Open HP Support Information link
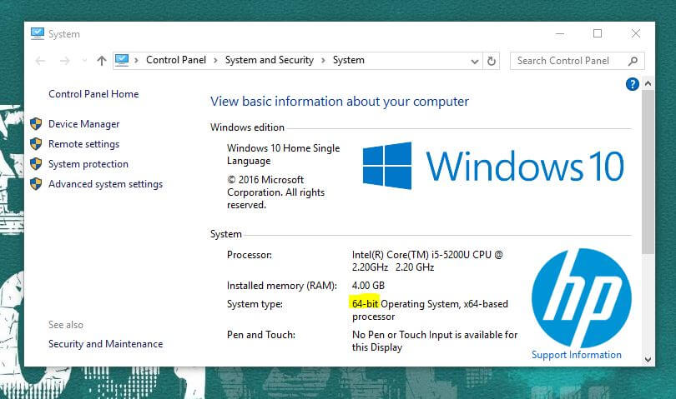The width and height of the screenshot is (676, 399). coord(577,355)
